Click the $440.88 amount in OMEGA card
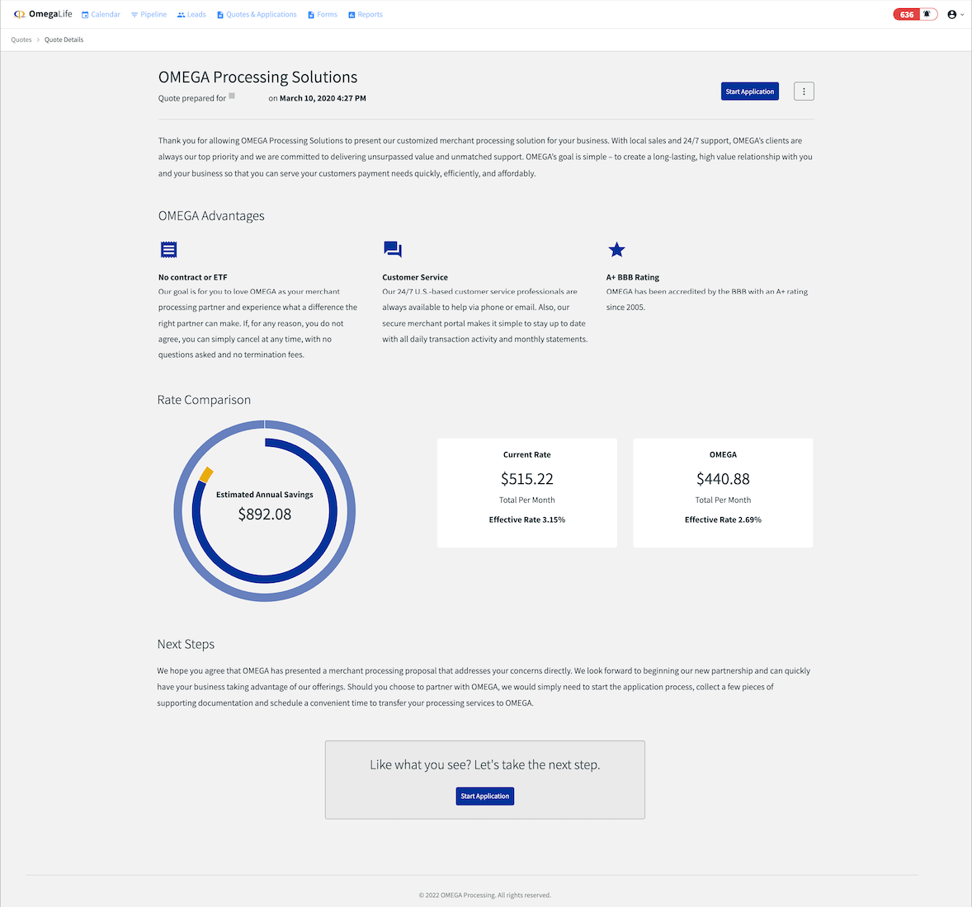This screenshot has width=972, height=907. (x=723, y=479)
